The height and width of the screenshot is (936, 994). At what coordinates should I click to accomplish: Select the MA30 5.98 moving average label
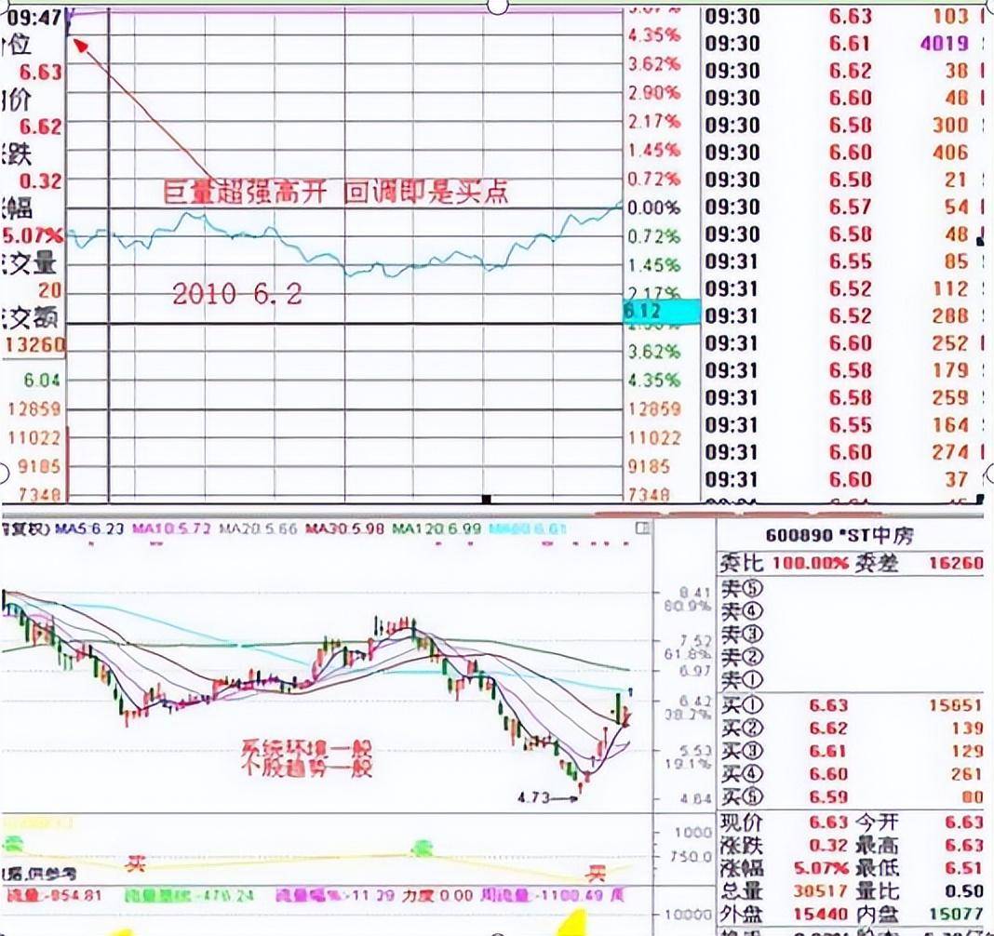coord(344,528)
